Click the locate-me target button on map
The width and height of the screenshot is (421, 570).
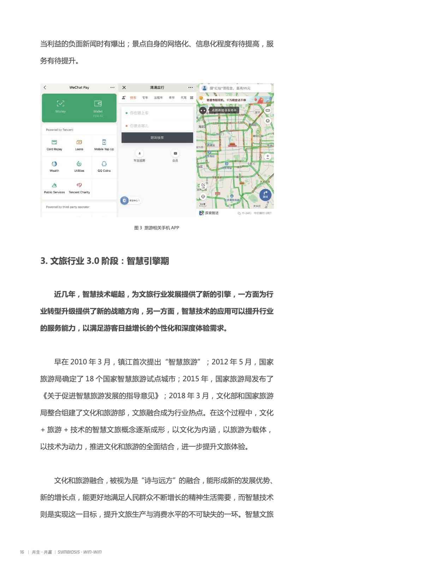(x=203, y=196)
